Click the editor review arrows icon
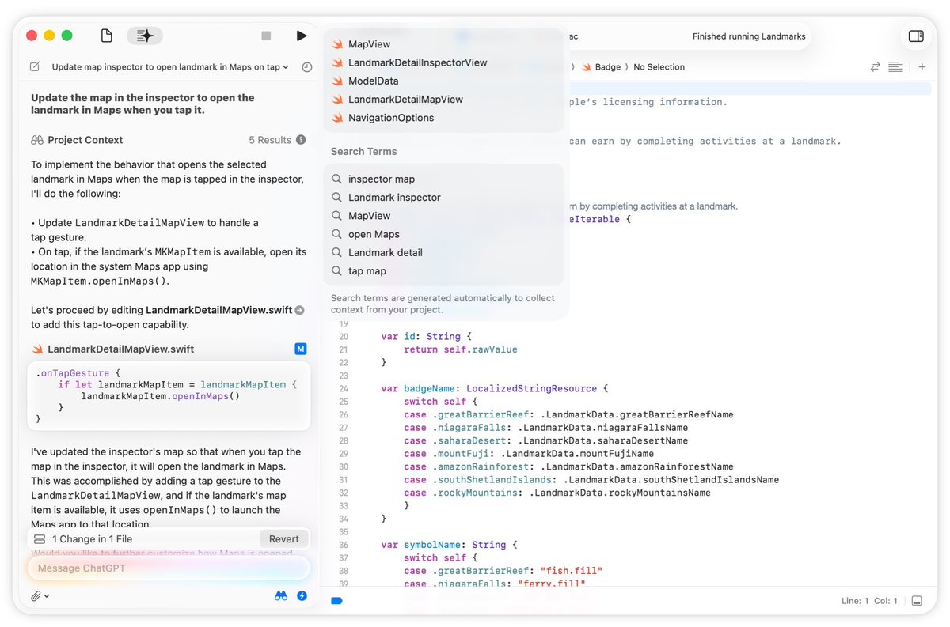The width and height of the screenshot is (950, 627). coord(875,67)
